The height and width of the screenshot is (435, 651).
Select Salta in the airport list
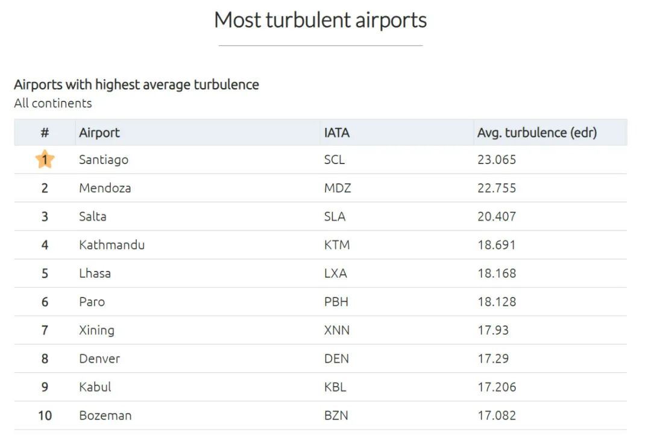click(x=93, y=217)
